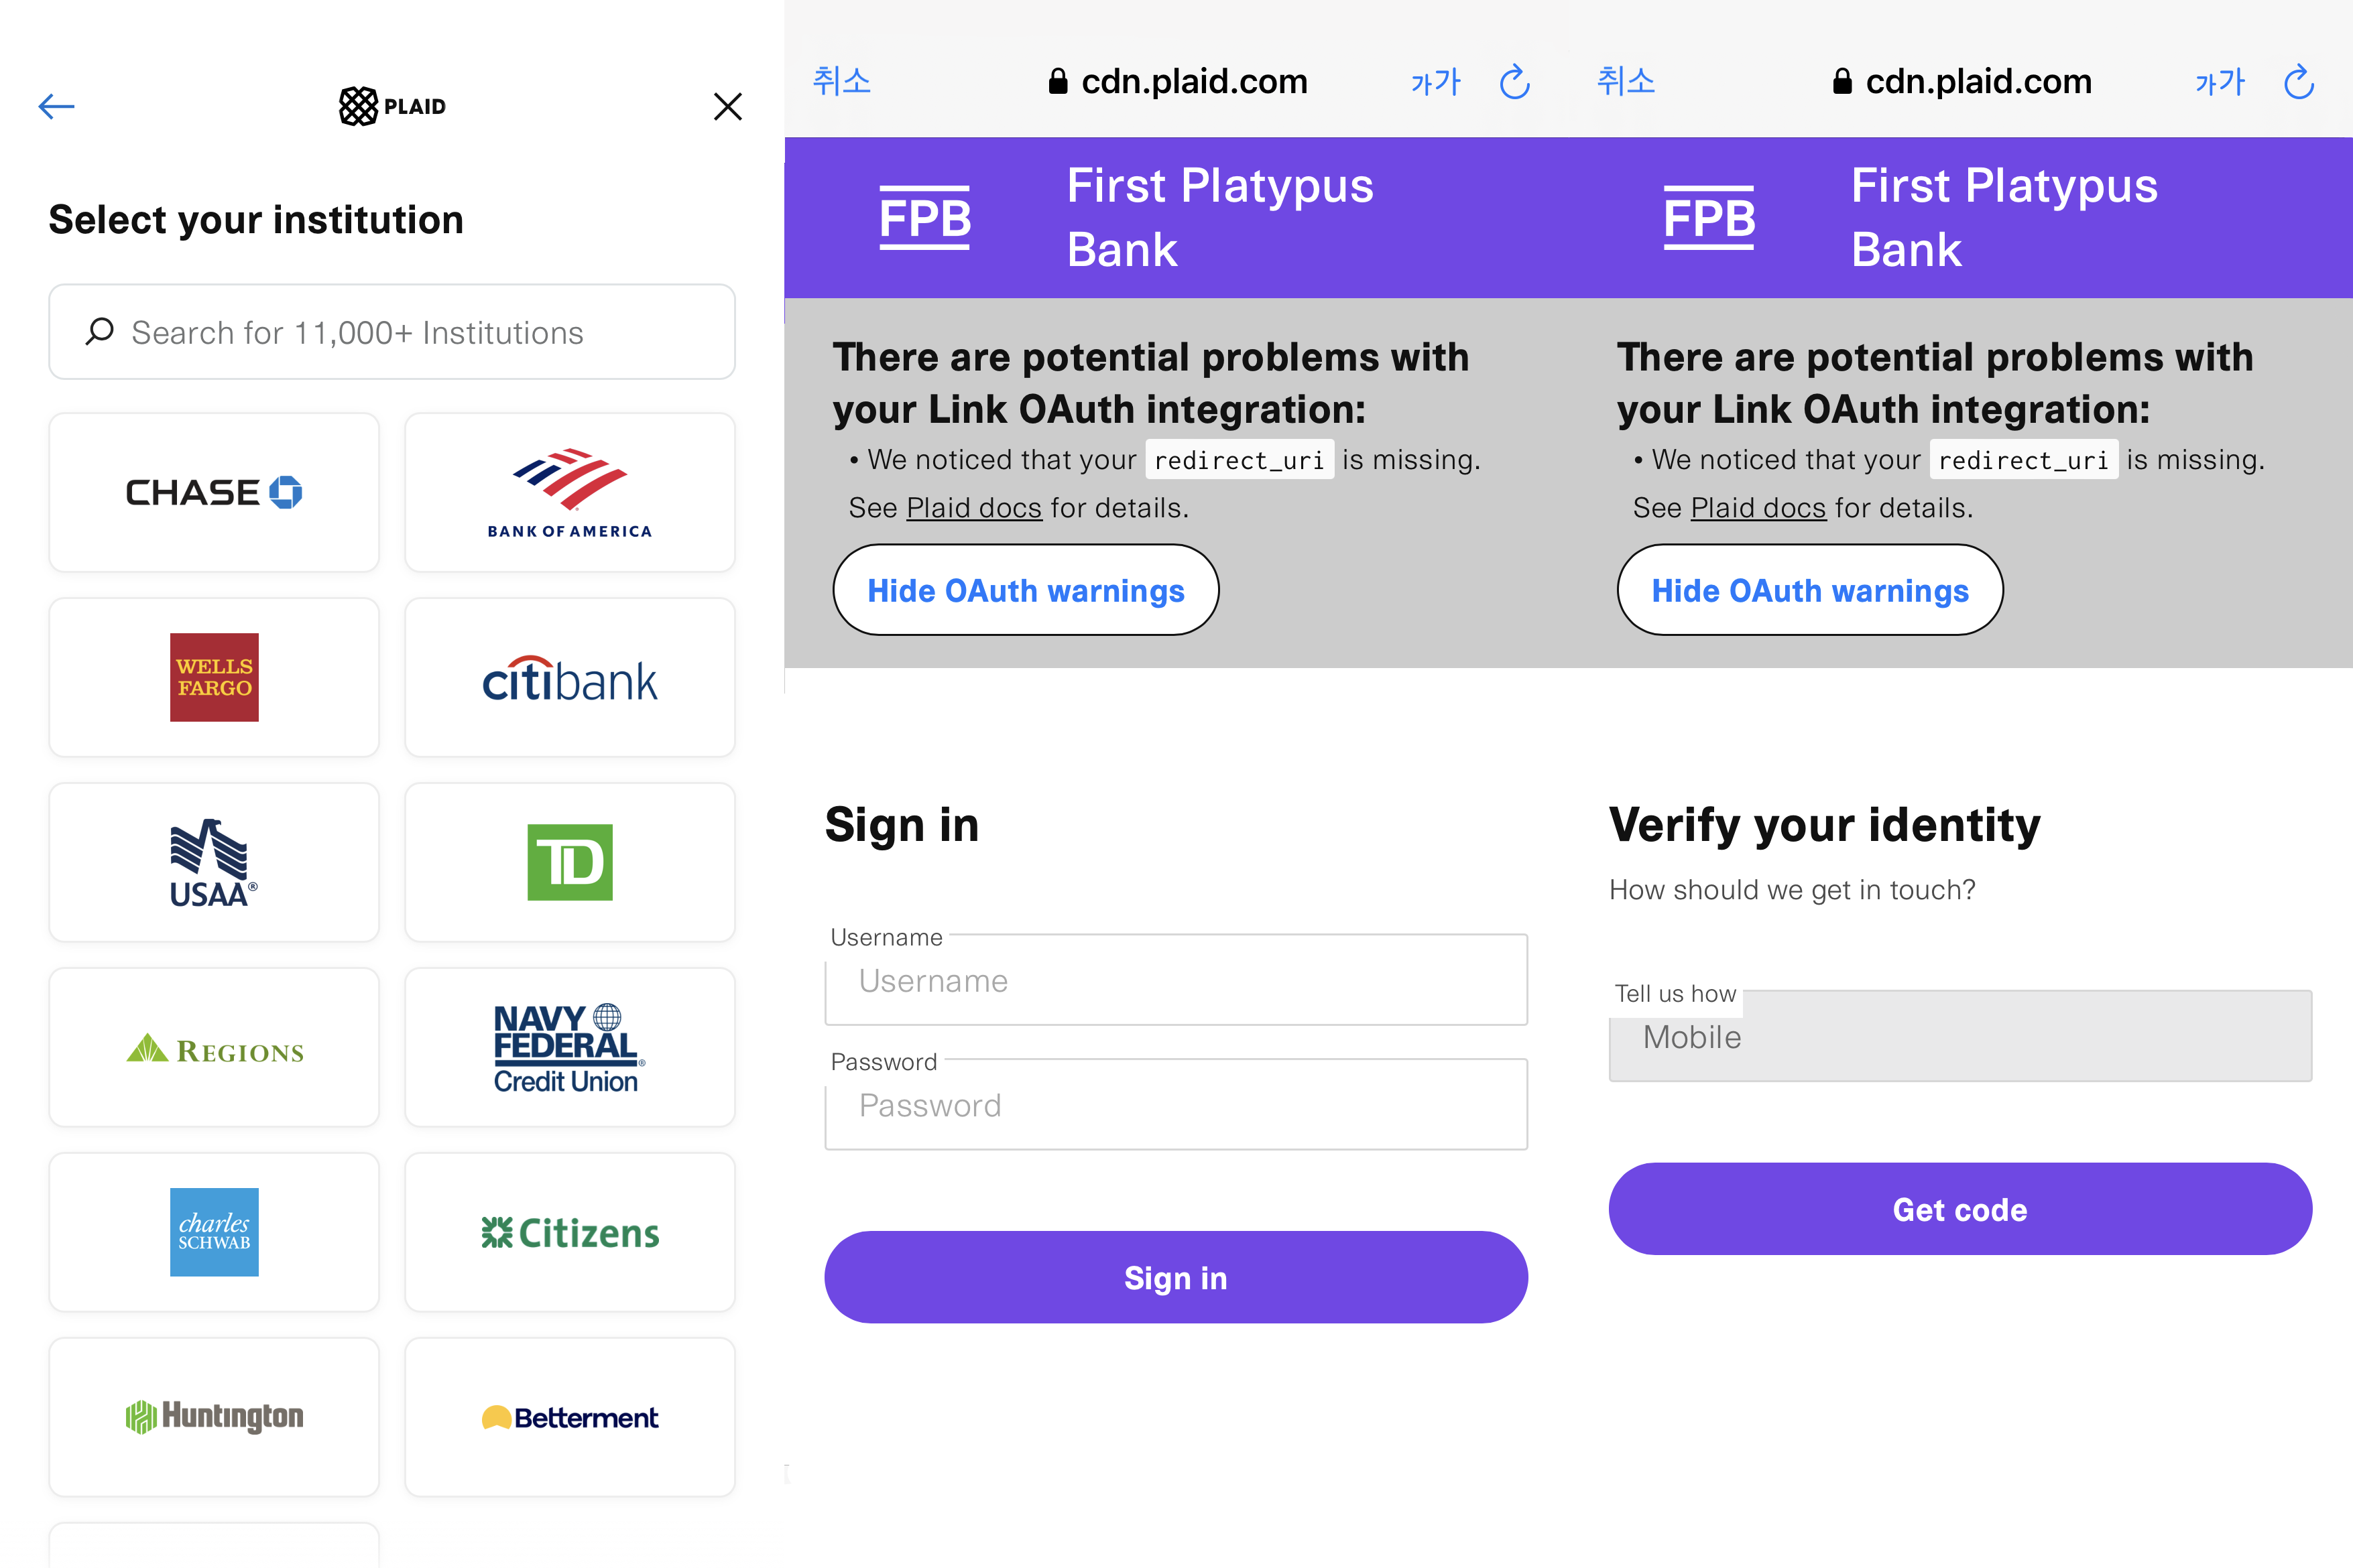
Task: Go back with the blue arrow
Action: [x=56, y=106]
